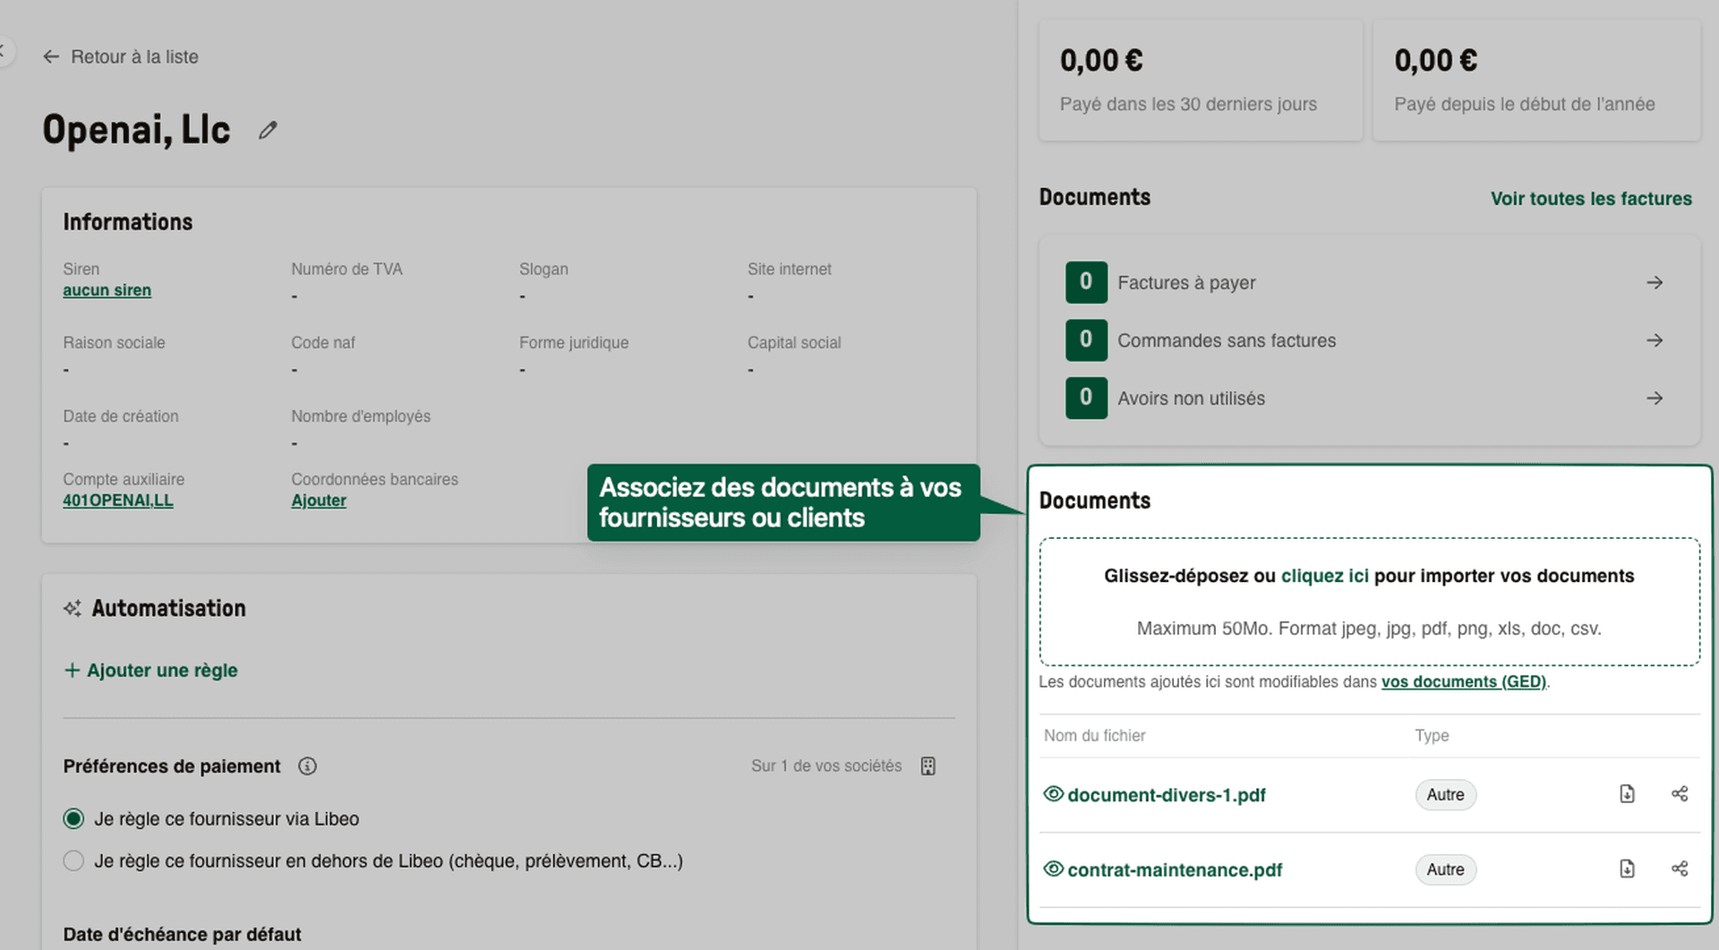Open Voir toutes les factures
Image resolution: width=1719 pixels, height=950 pixels.
coord(1591,198)
